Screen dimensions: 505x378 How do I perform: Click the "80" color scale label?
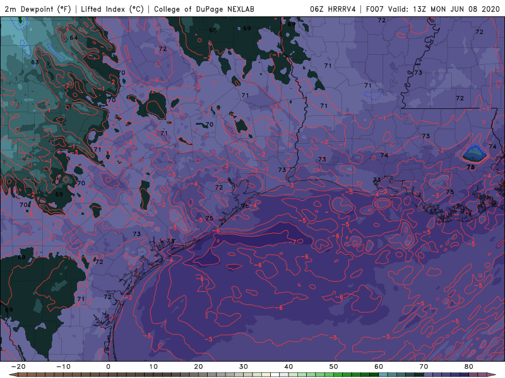pyautogui.click(x=469, y=367)
